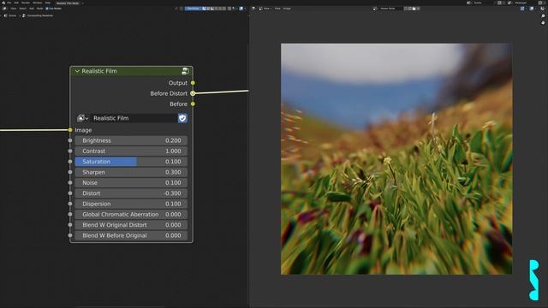The width and height of the screenshot is (548, 308).
Task: Click the Blend W Before Original field
Action: pos(131,235)
